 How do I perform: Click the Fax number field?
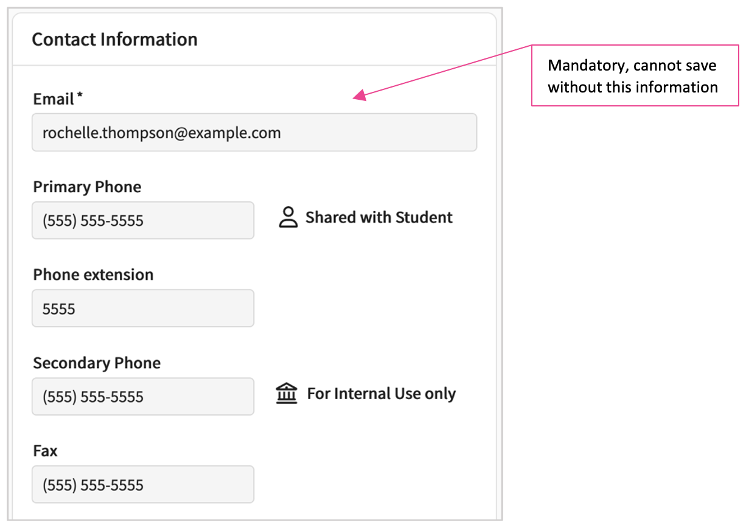(143, 485)
